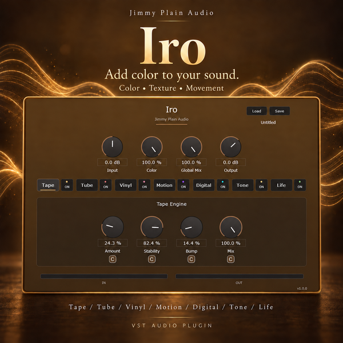Click the Tape Engine section heading
Viewport: 343px width, 343px height.
pos(171,204)
